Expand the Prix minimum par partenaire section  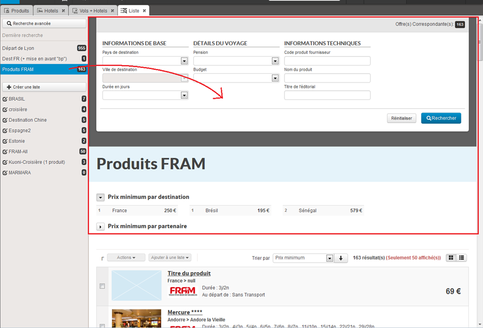pos(100,227)
